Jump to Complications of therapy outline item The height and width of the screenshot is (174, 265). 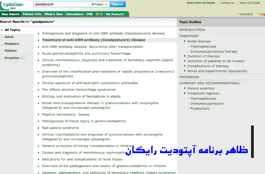208,66
